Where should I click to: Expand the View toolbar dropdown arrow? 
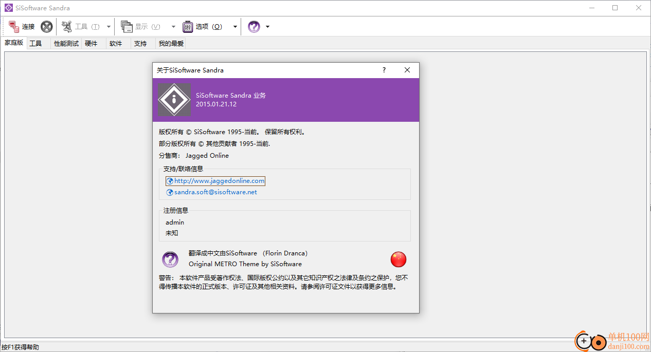coord(173,27)
